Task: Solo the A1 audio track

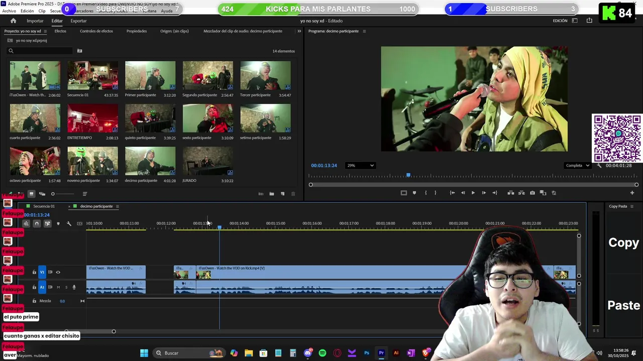Action: click(x=66, y=287)
